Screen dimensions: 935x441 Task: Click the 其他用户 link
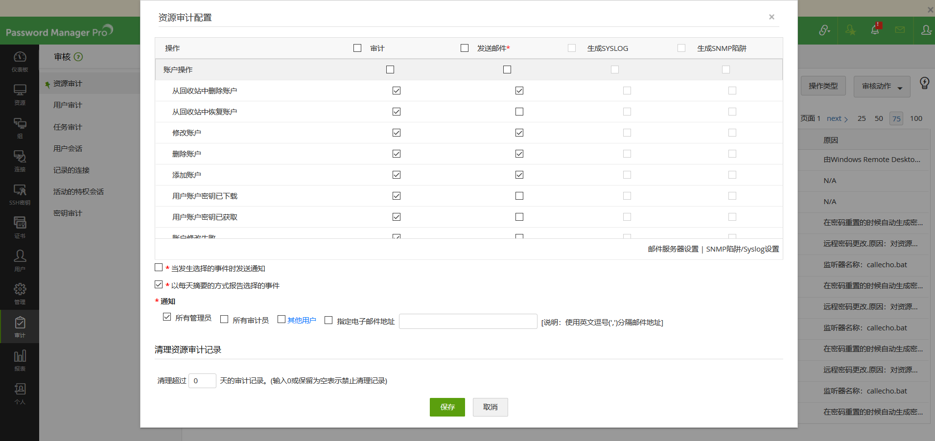pyautogui.click(x=302, y=320)
